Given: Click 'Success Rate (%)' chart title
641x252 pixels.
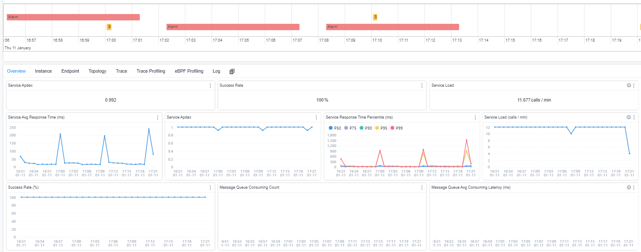Looking at the screenshot, I should coord(23,187).
